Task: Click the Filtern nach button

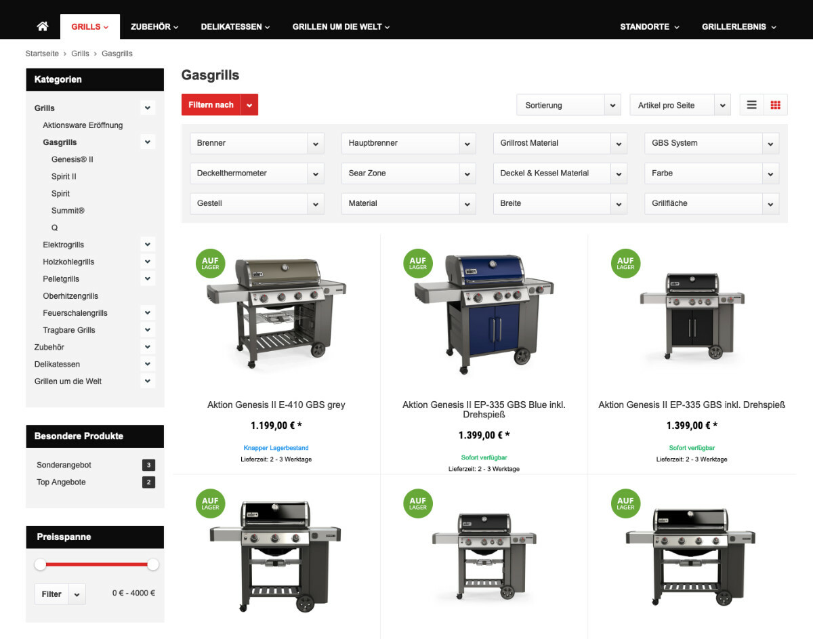Action: tap(211, 105)
